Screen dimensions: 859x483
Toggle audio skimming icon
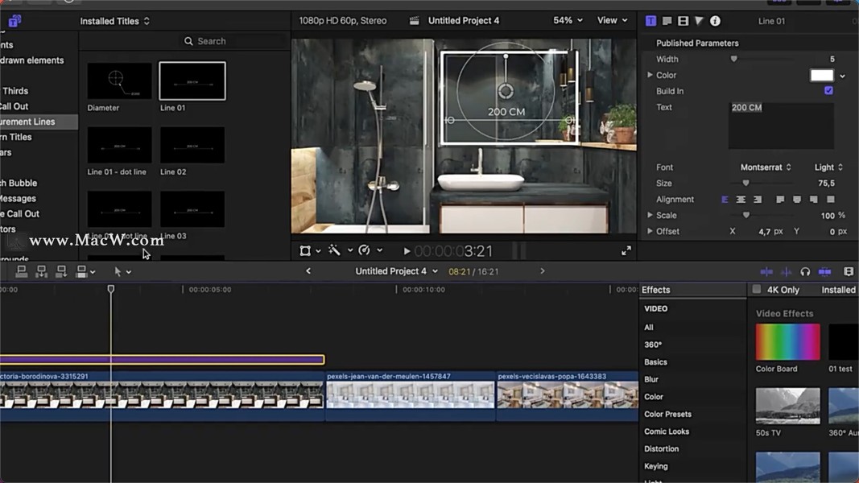pos(786,271)
